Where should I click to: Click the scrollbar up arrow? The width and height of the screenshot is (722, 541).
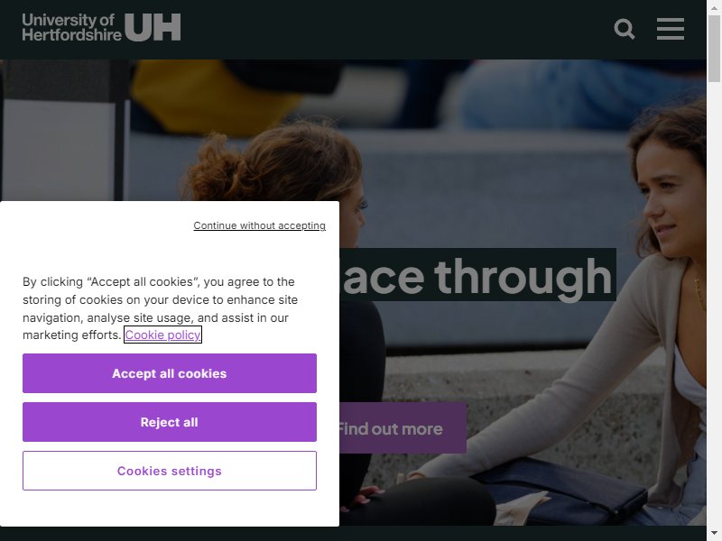(714, 7)
